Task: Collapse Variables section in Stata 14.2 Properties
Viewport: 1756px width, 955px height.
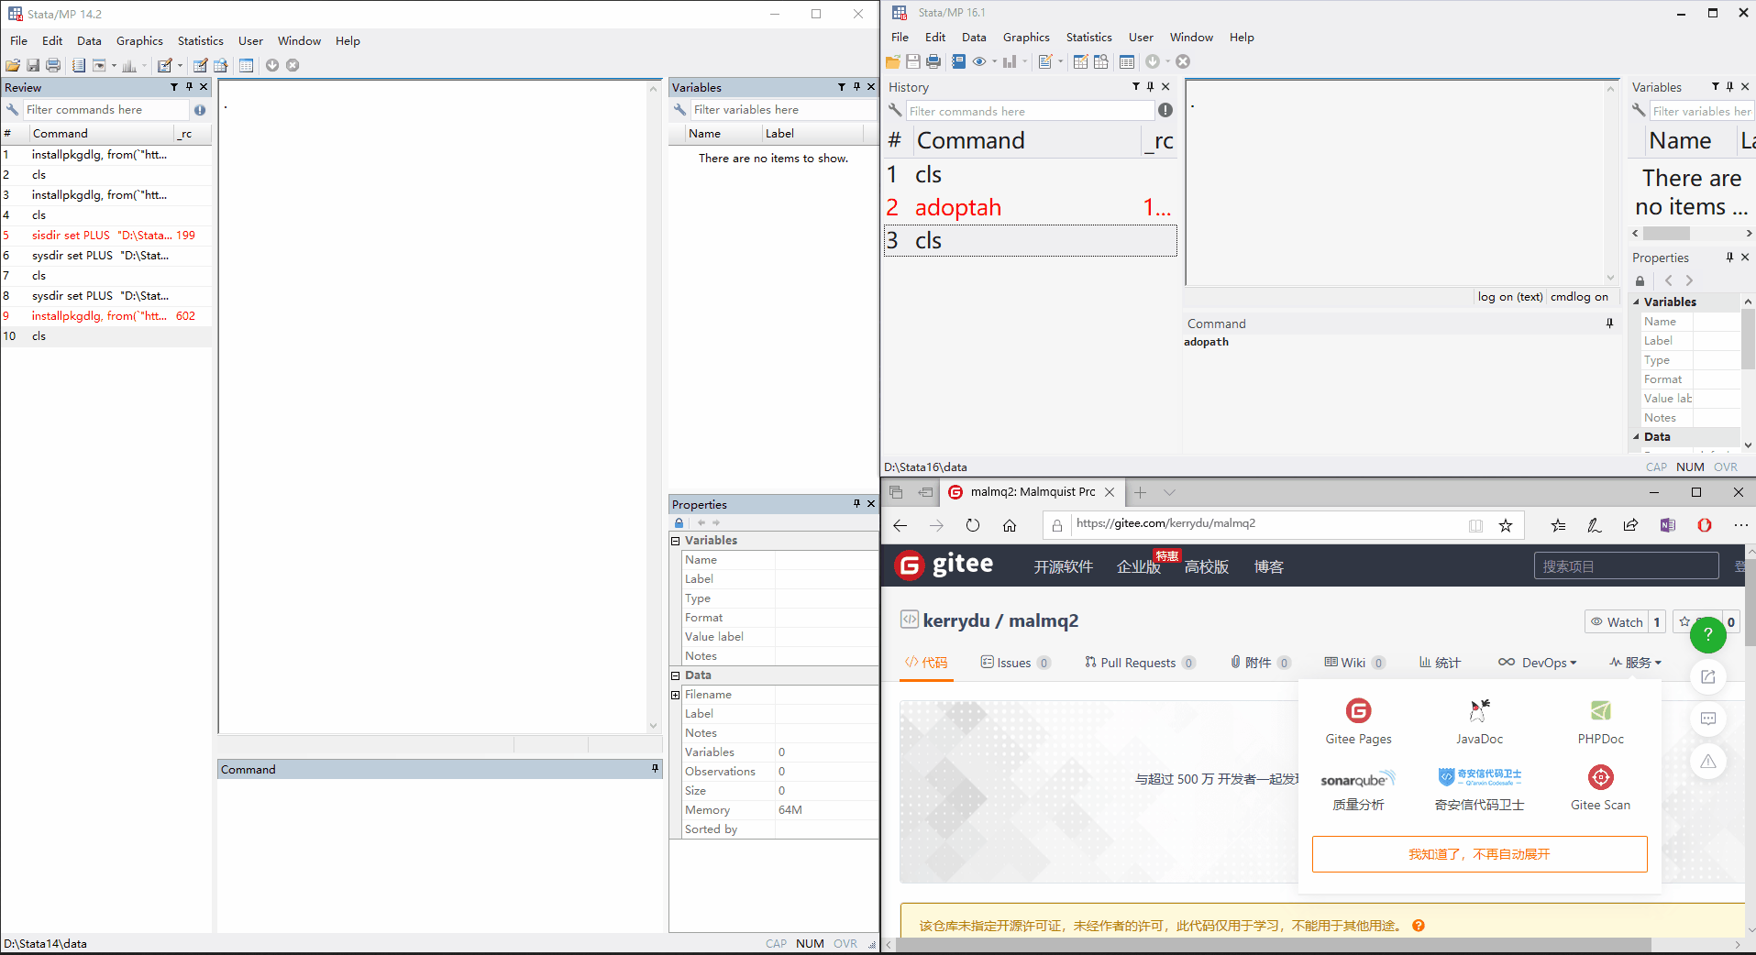Action: (676, 541)
